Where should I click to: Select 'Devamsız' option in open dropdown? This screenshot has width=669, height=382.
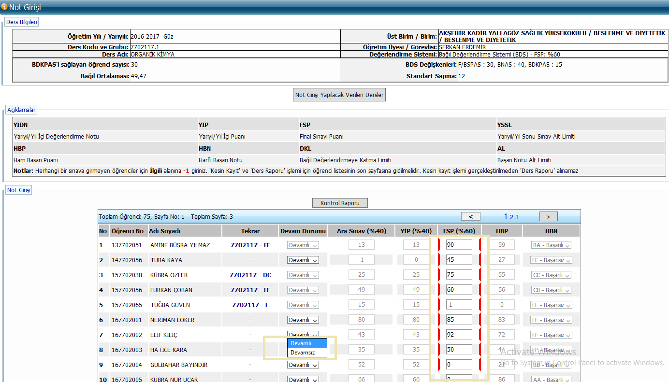(x=307, y=353)
